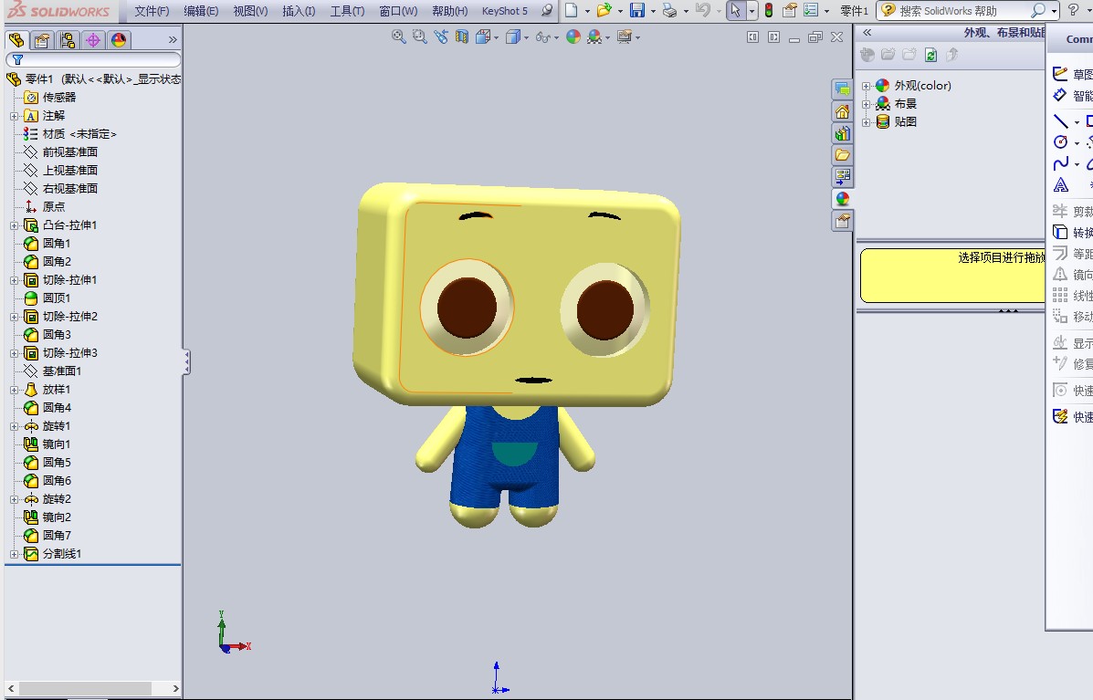Click the Display Style cube icon
The width and height of the screenshot is (1093, 700).
(x=513, y=37)
